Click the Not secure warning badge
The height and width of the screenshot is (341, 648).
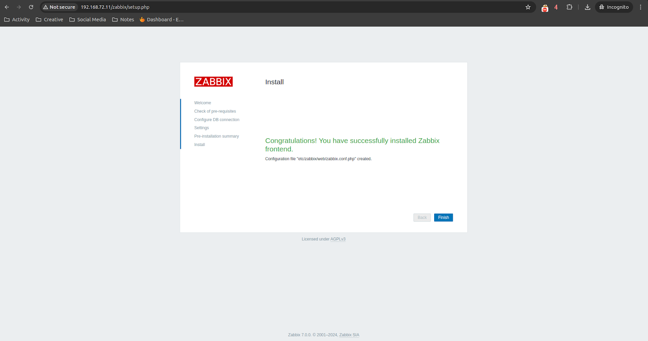point(59,7)
